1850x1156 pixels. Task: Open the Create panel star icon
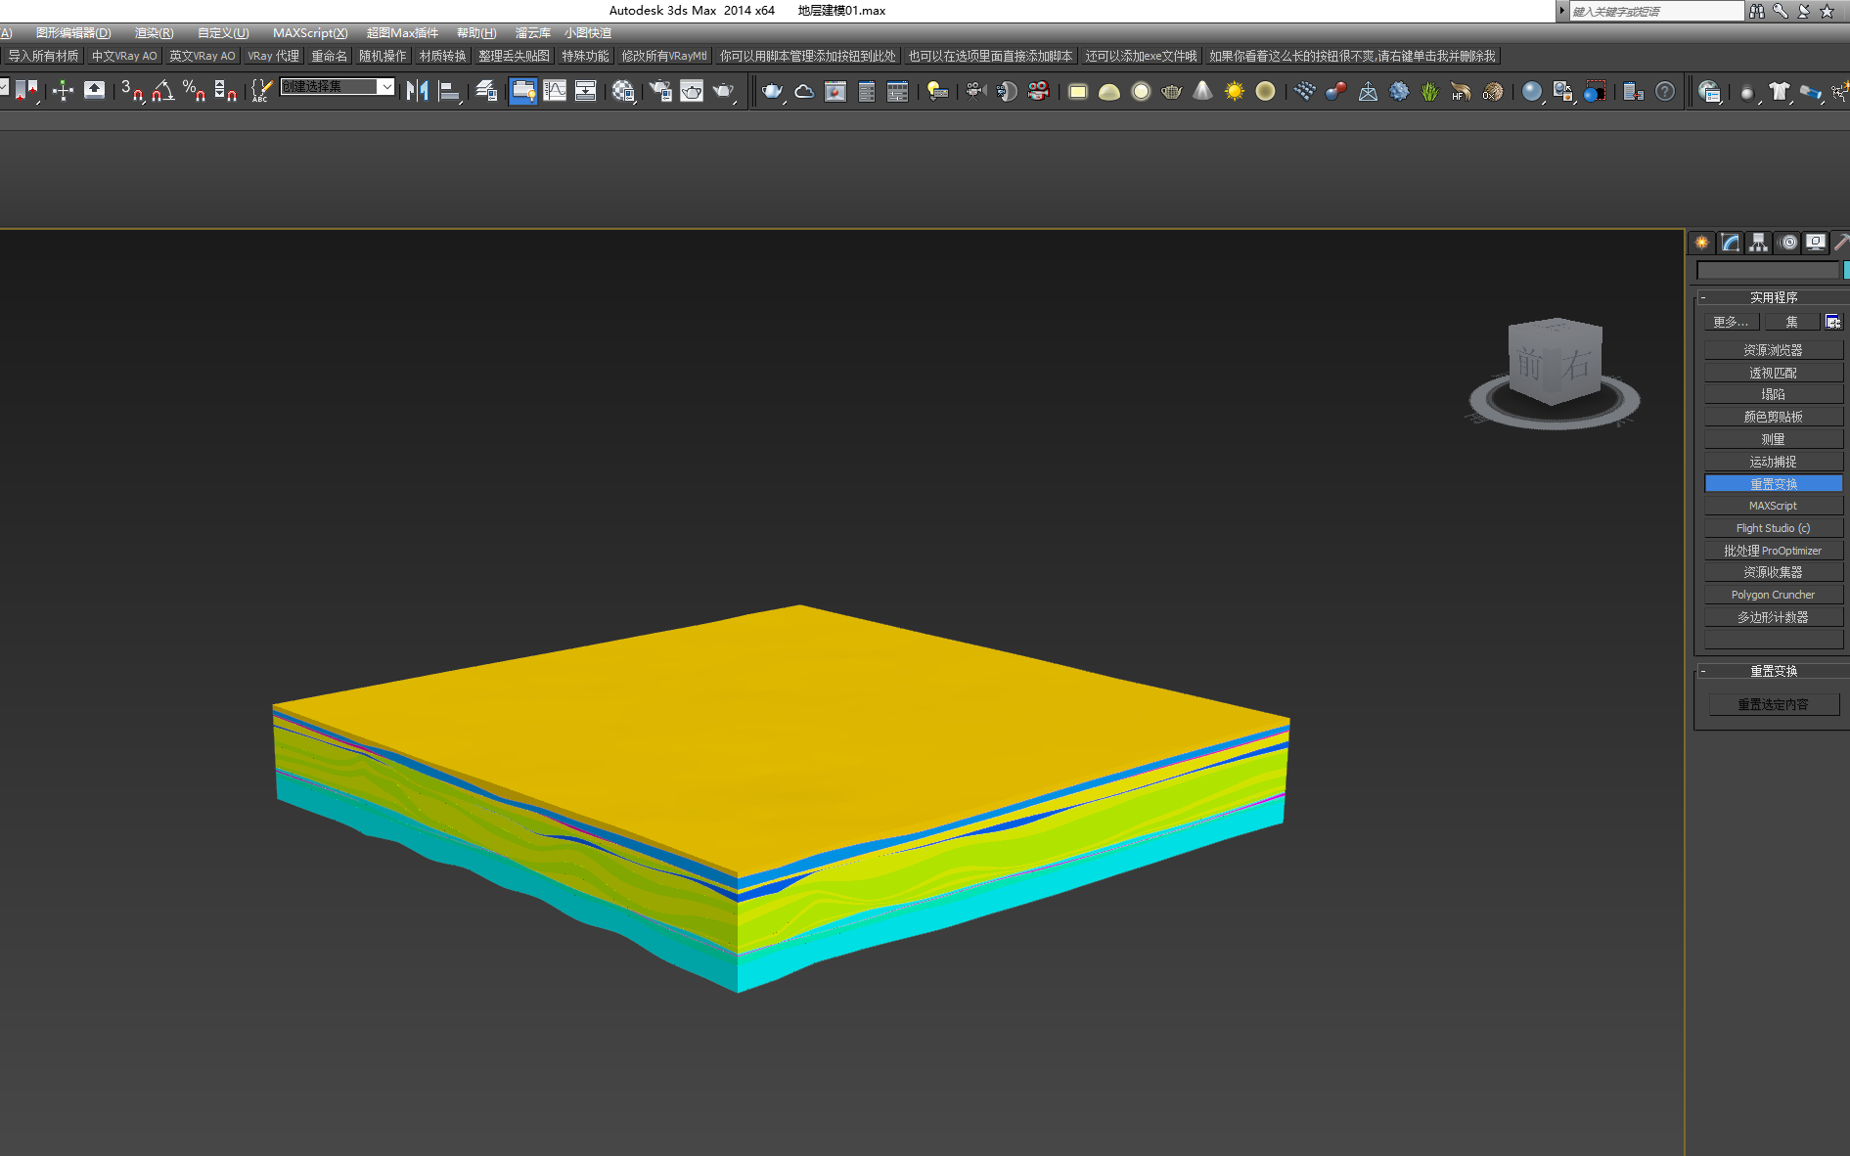(x=1702, y=243)
